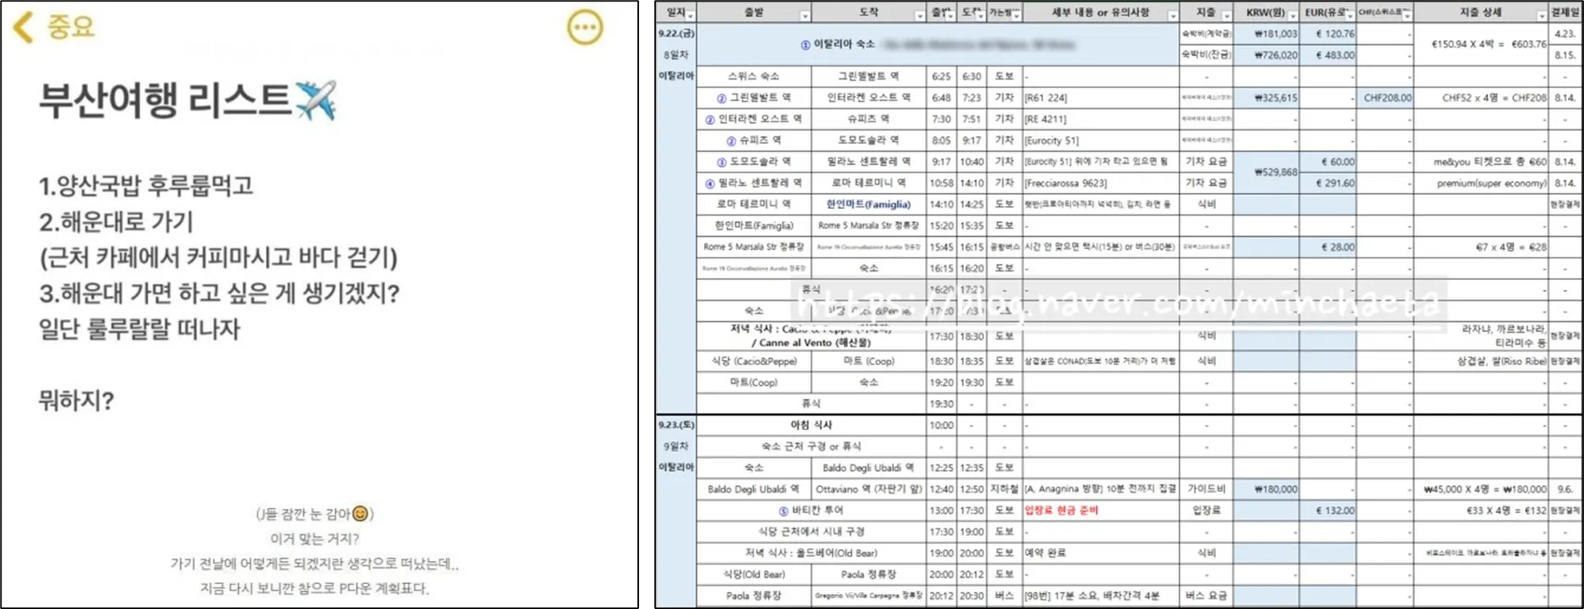Screen dimensions: 1584x609
Task: Select the [R61 224] train cell
Action: coord(1101,98)
